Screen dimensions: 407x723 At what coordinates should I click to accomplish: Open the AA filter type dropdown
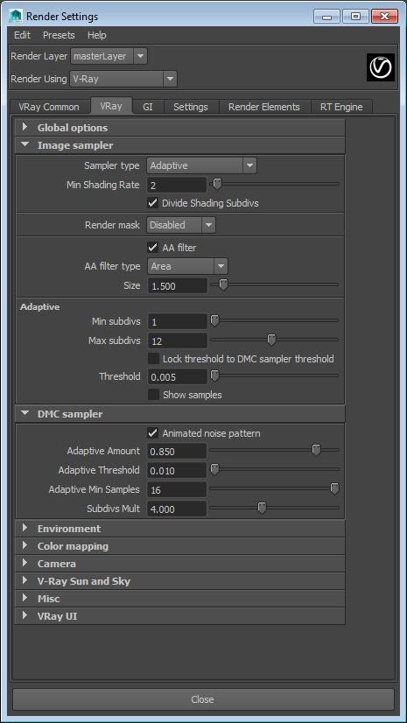[187, 266]
